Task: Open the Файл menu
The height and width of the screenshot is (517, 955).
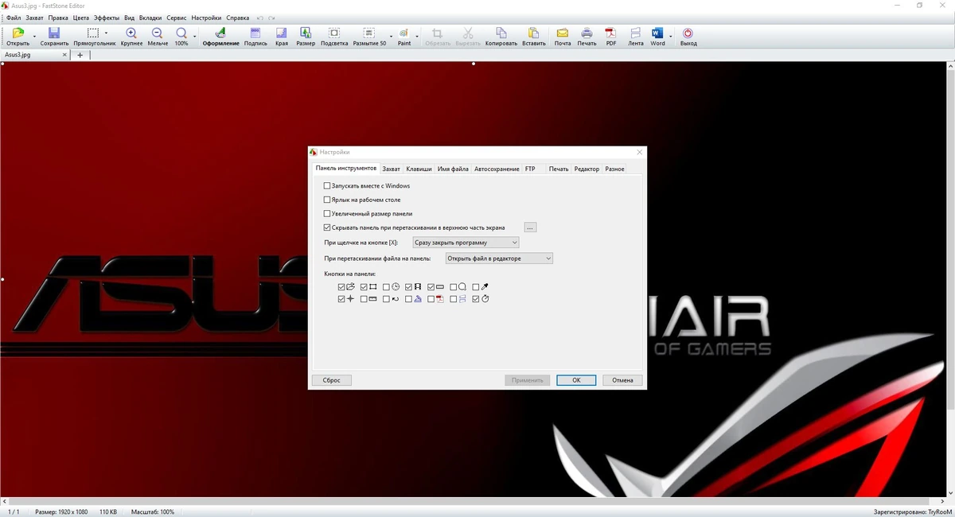Action: [14, 17]
